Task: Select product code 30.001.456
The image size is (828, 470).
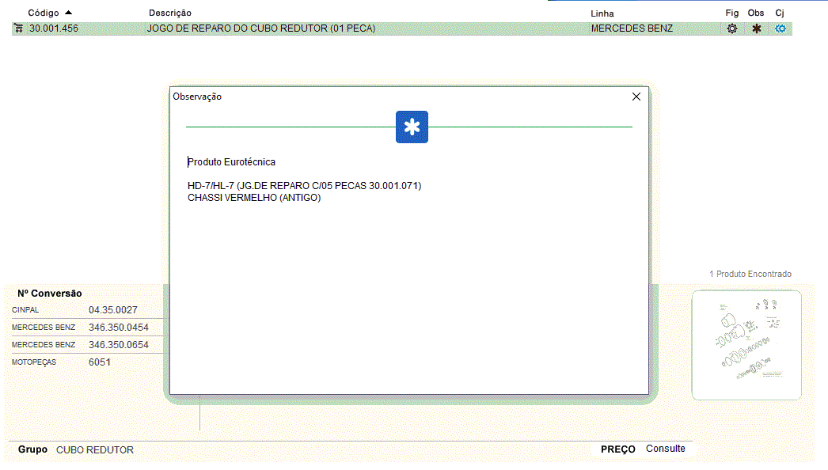Action: pos(54,28)
